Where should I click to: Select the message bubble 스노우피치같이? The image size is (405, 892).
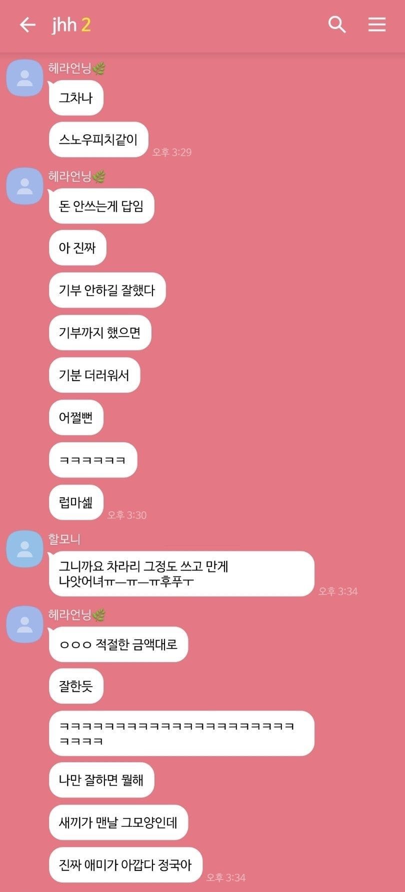click(x=98, y=140)
